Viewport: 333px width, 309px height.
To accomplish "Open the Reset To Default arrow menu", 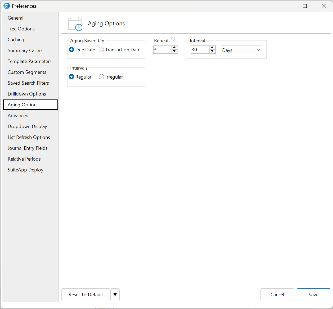I will [x=115, y=295].
